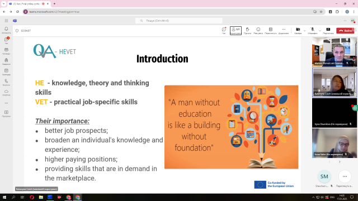Go to next page of participant videos

point(340,161)
